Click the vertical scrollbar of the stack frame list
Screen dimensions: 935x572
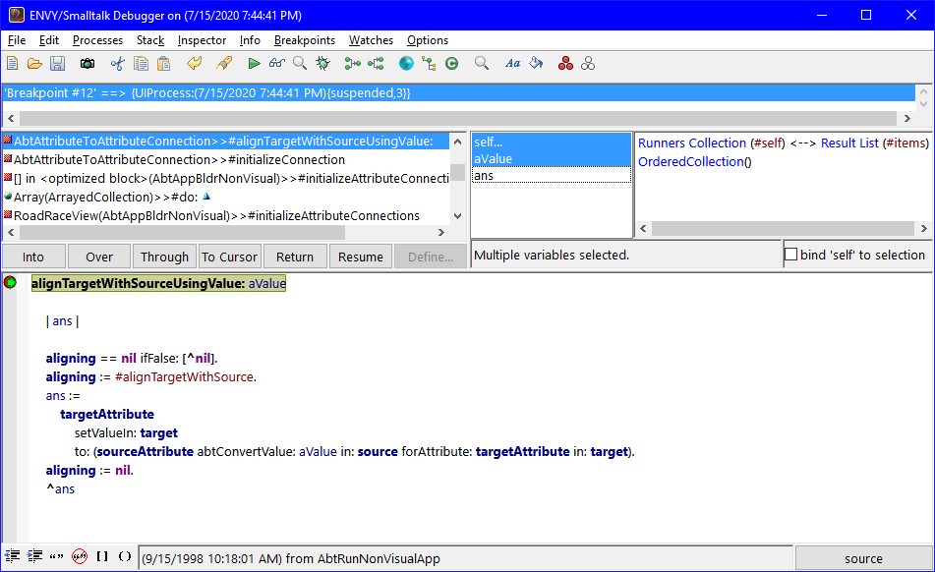point(456,177)
